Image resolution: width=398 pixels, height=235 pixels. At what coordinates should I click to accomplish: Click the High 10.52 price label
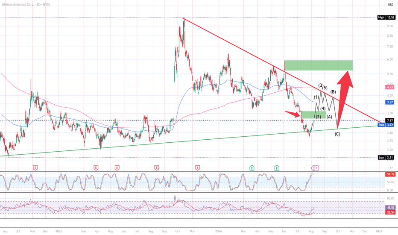[386, 18]
